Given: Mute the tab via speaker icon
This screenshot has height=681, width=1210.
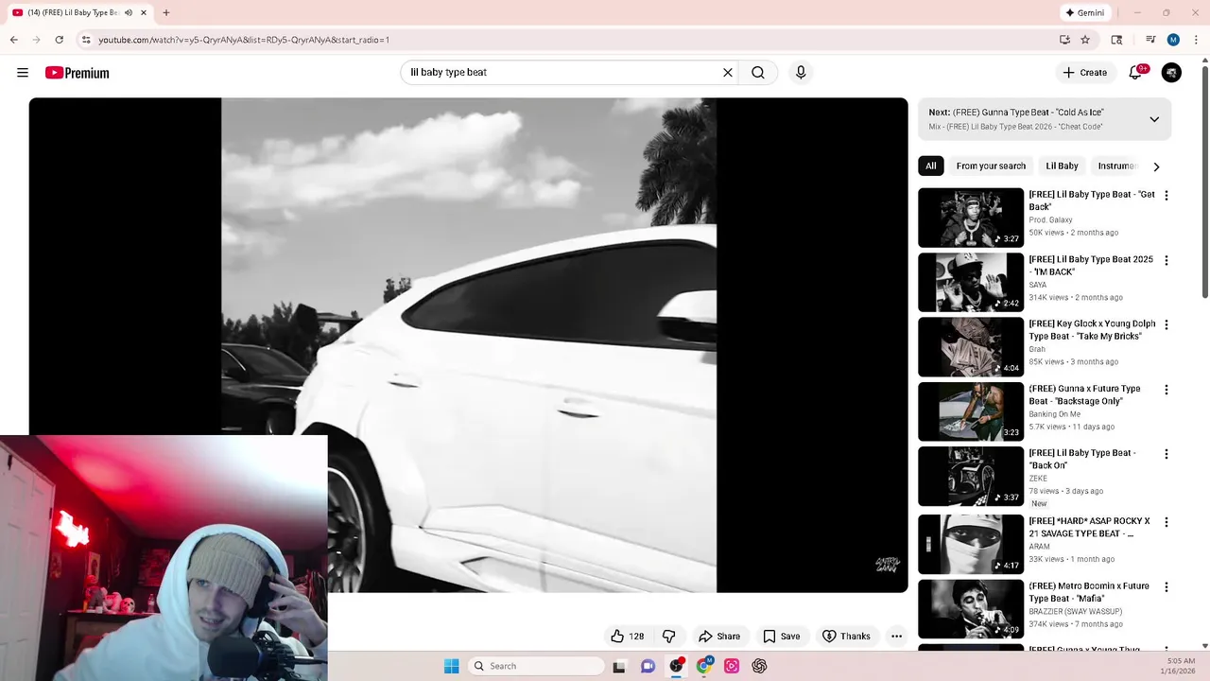Looking at the screenshot, I should pos(129,12).
